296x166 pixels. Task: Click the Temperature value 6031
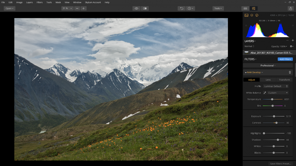287,99
